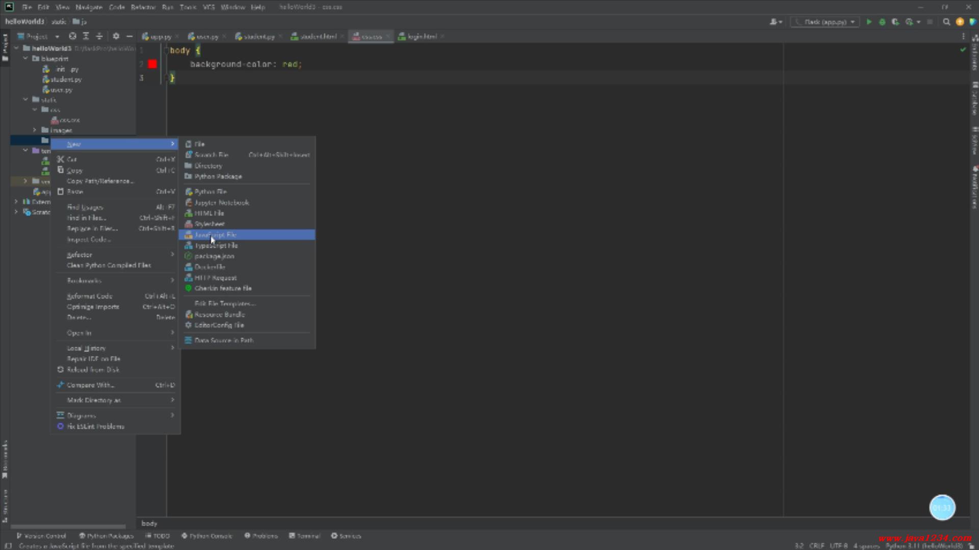Select Dockerfile in the New submenu
The image size is (979, 550).
click(247, 267)
